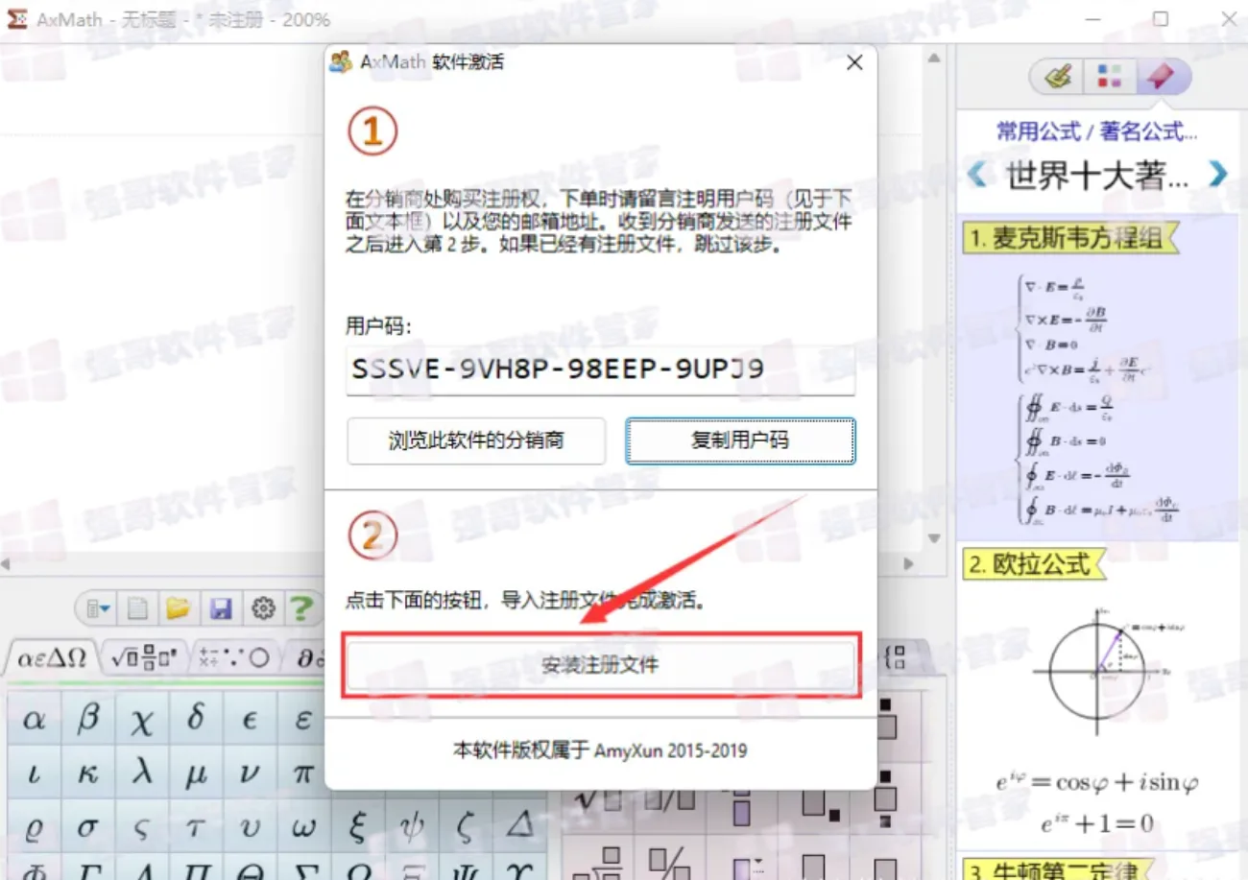The width and height of the screenshot is (1248, 880).
Task: Insert the lambda λ symbol
Action: (142, 773)
